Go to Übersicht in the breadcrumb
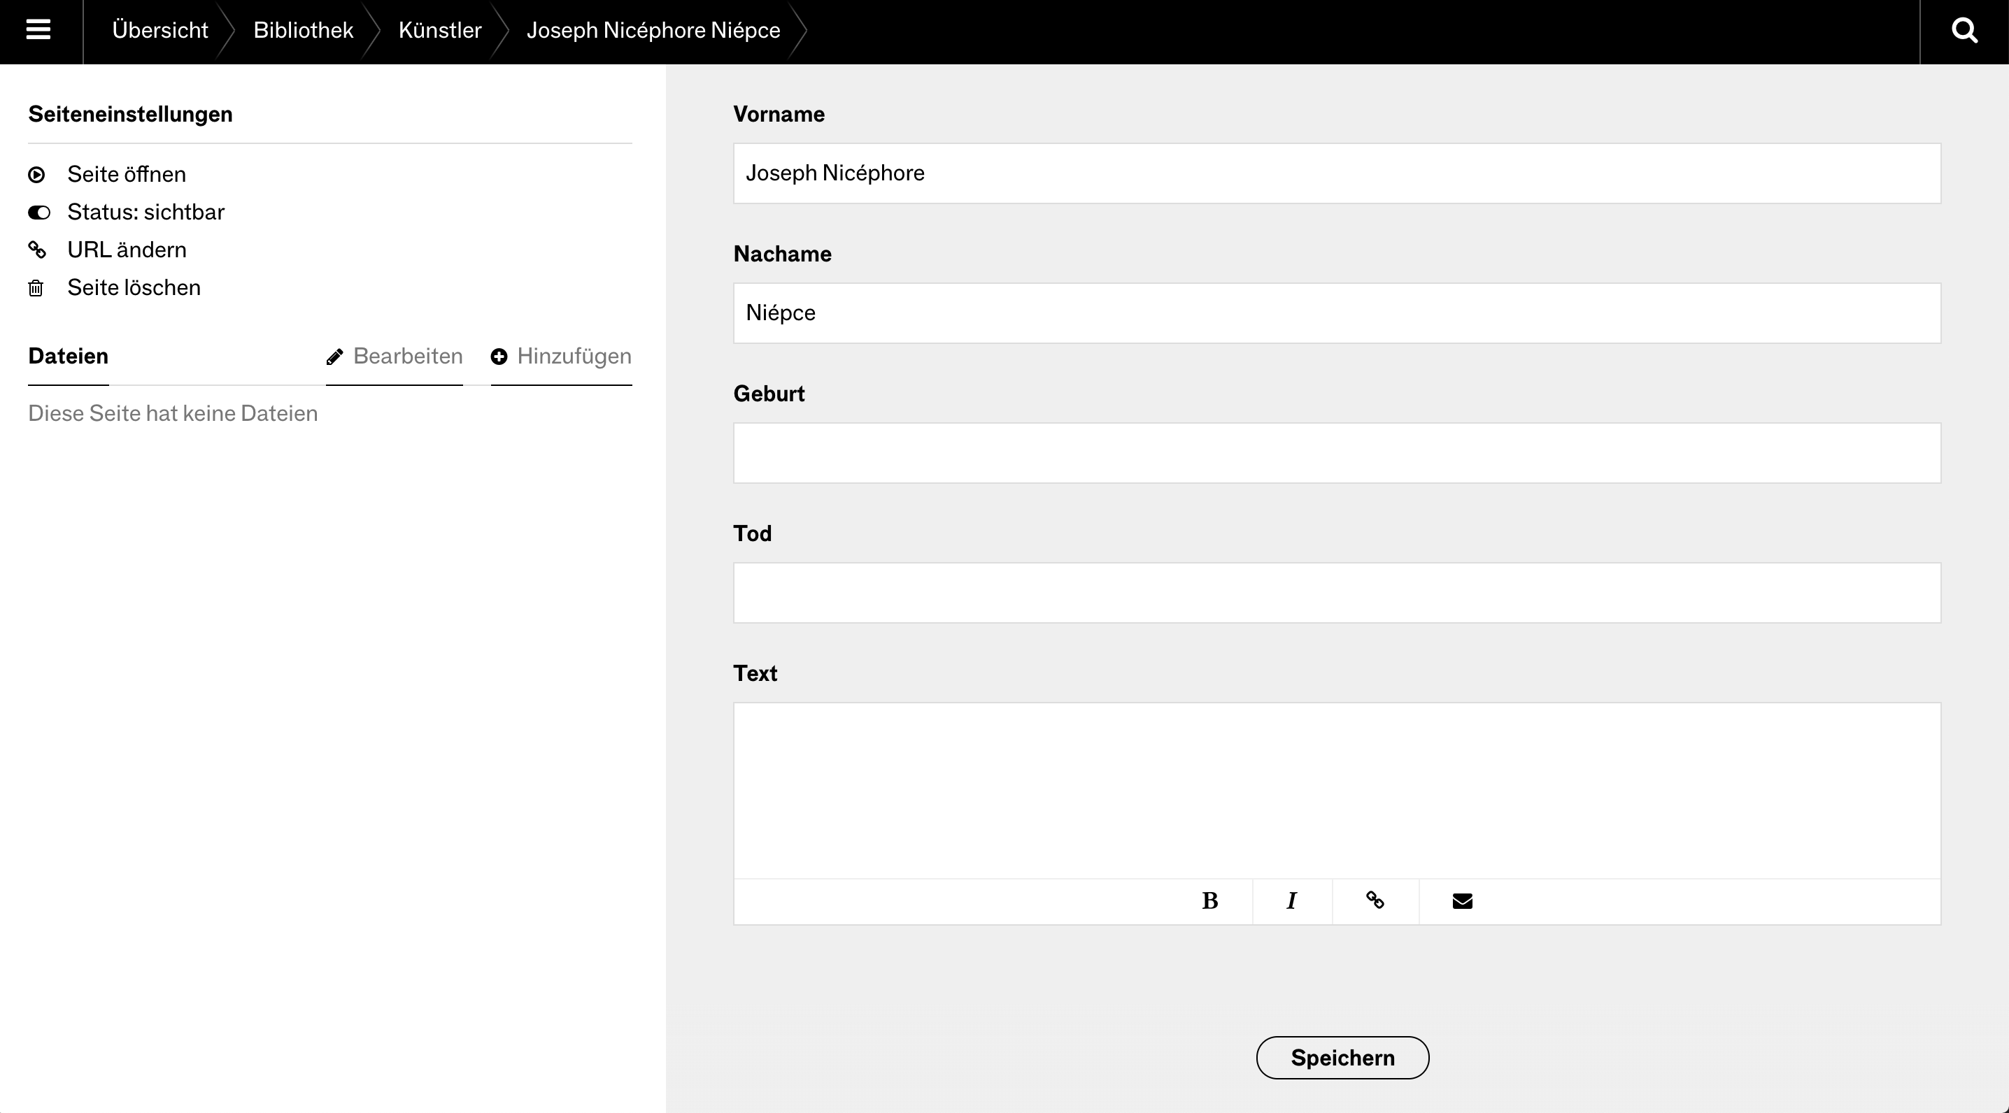Viewport: 2009px width, 1113px height. pos(160,30)
